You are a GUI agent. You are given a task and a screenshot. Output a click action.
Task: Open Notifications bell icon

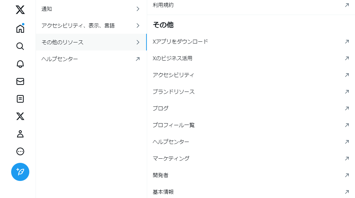[x=20, y=64]
